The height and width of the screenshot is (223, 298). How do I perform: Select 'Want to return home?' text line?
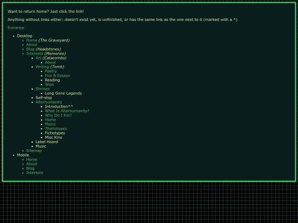point(46,12)
